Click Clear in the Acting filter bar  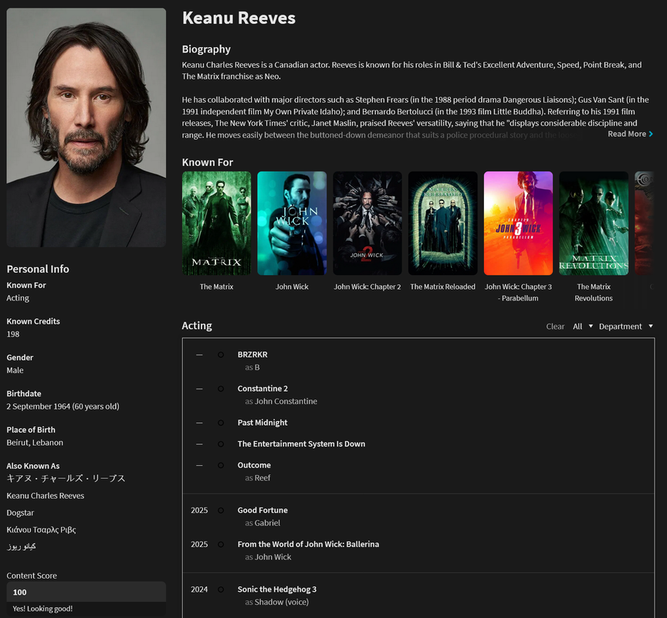(x=555, y=327)
